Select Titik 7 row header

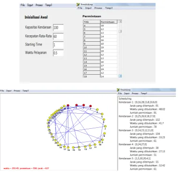tap(92, 37)
